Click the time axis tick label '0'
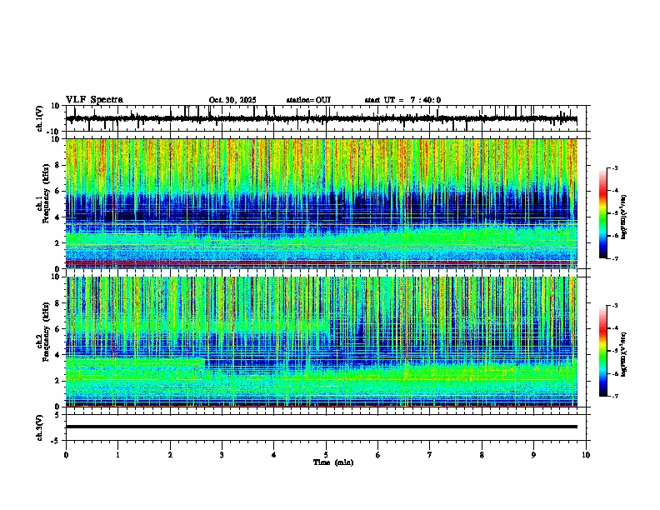This screenshot has height=510, width=660. [x=66, y=455]
